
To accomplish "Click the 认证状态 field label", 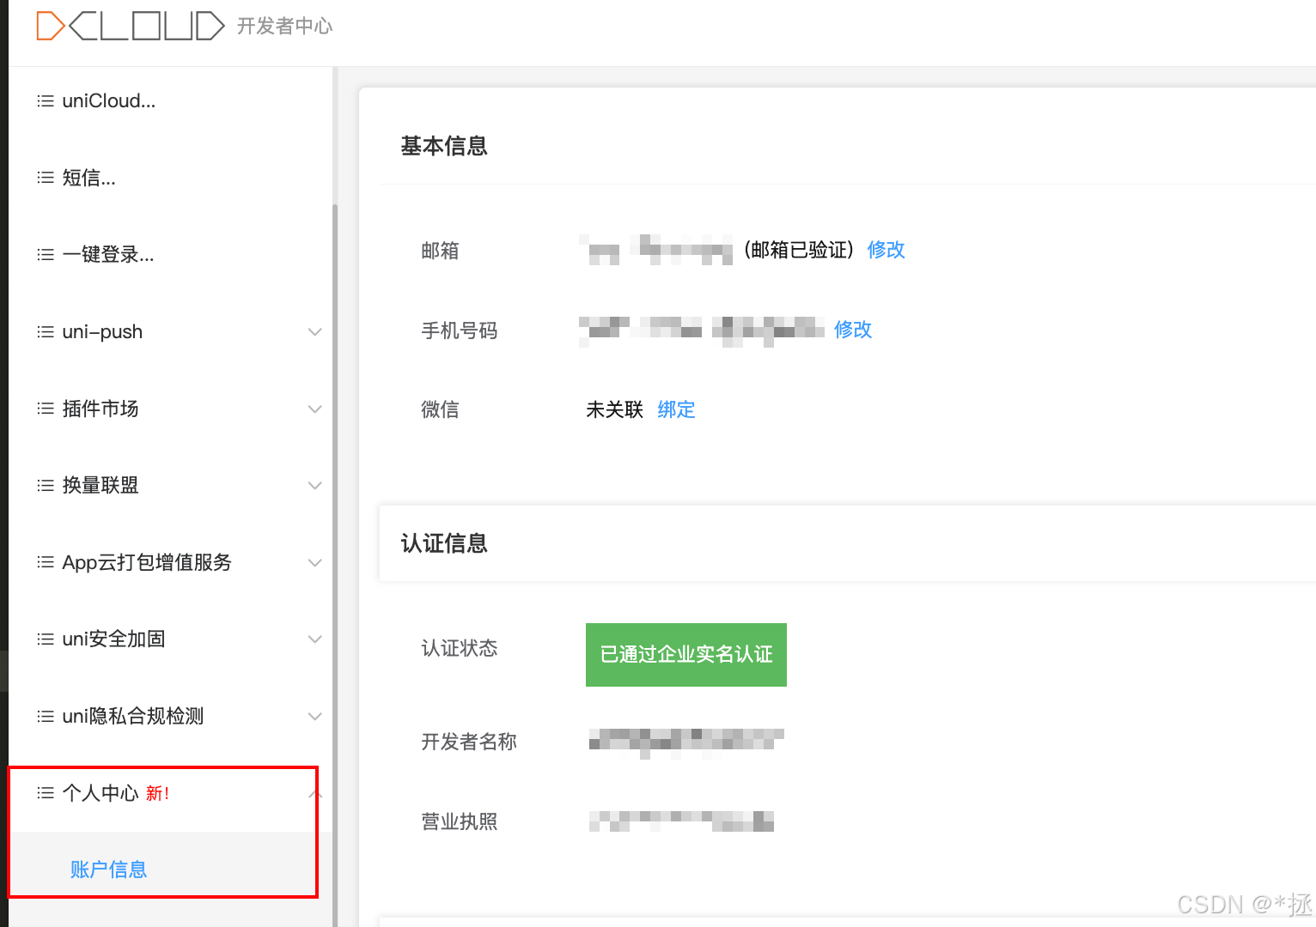I will click(x=459, y=648).
